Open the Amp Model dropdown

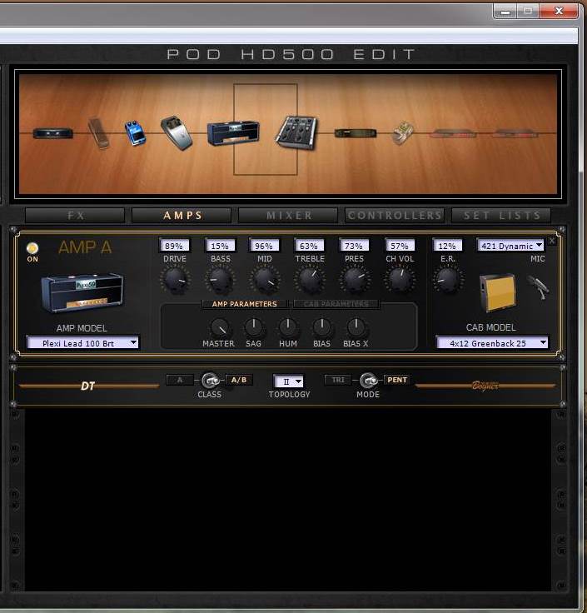click(82, 343)
